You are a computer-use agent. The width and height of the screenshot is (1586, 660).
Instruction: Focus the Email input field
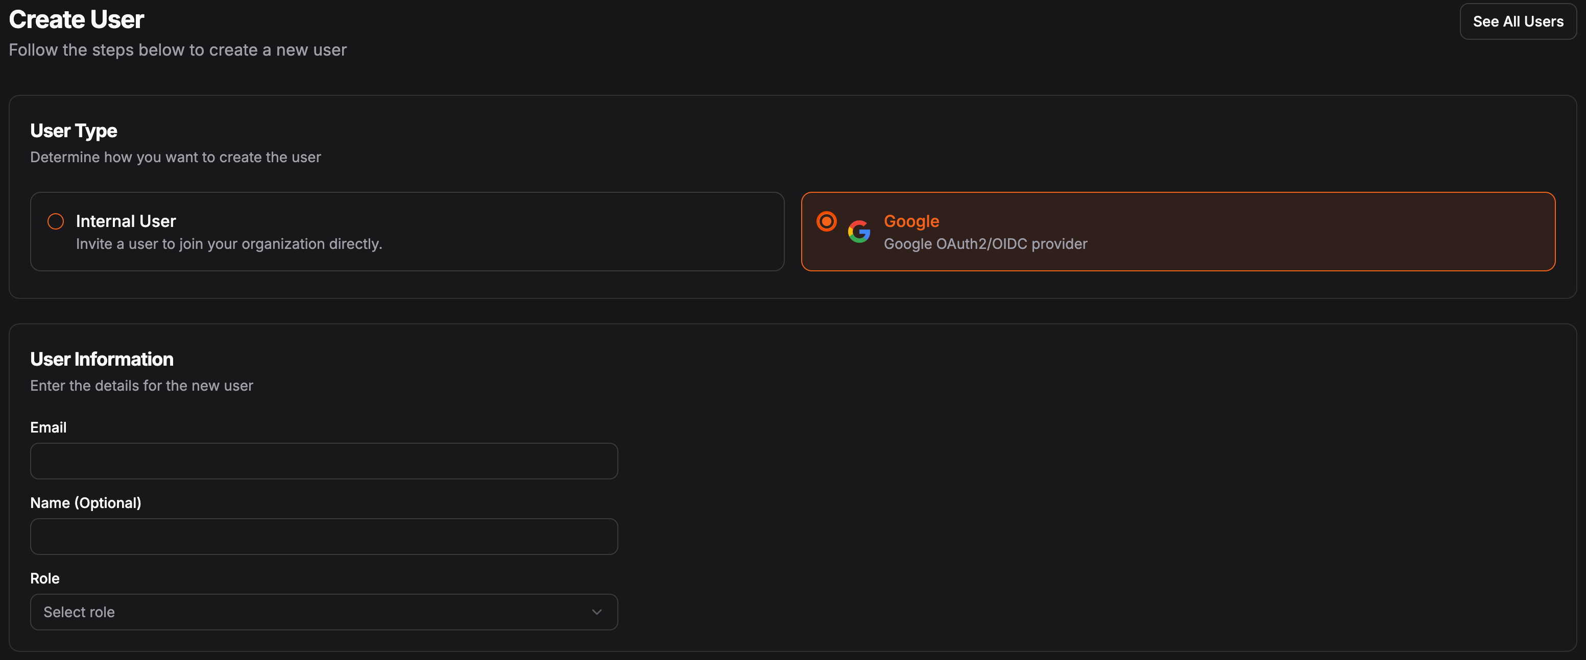(324, 461)
